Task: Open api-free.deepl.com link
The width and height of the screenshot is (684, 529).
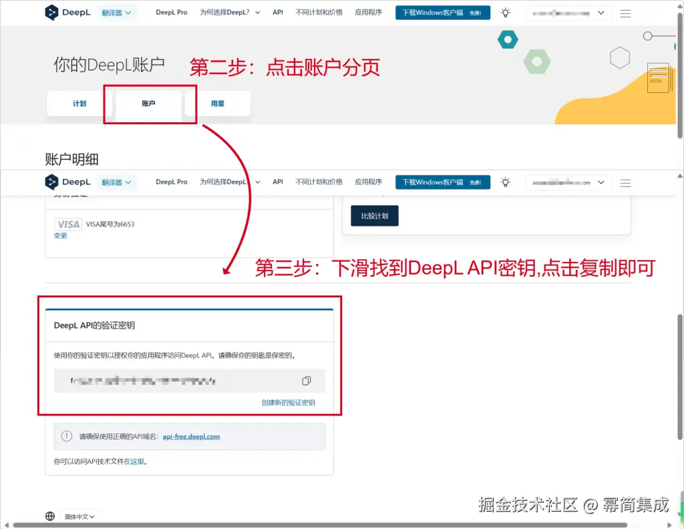Action: (191, 437)
